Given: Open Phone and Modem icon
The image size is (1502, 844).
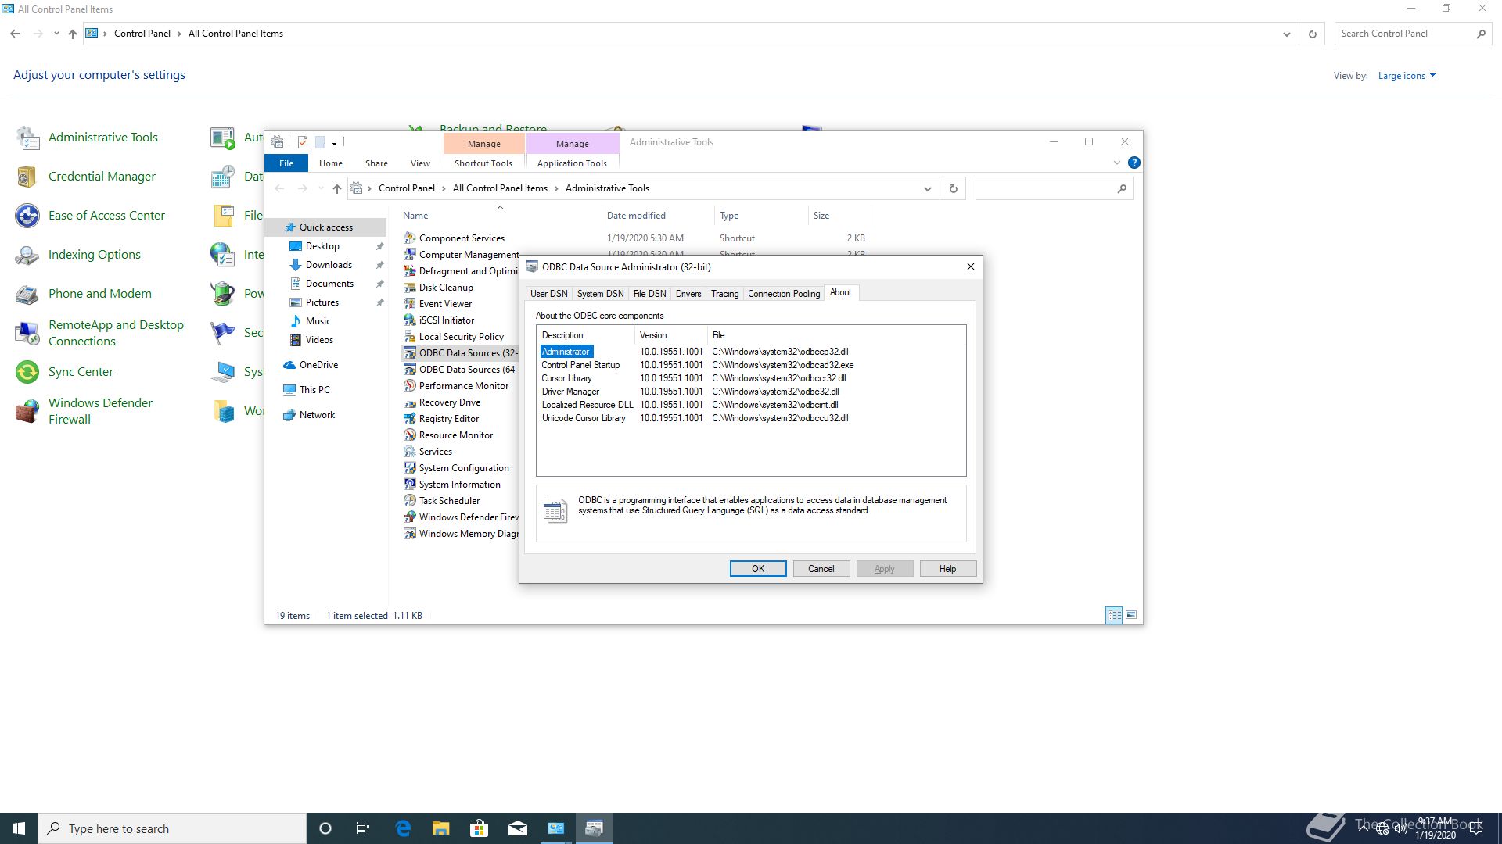Looking at the screenshot, I should 28,294.
